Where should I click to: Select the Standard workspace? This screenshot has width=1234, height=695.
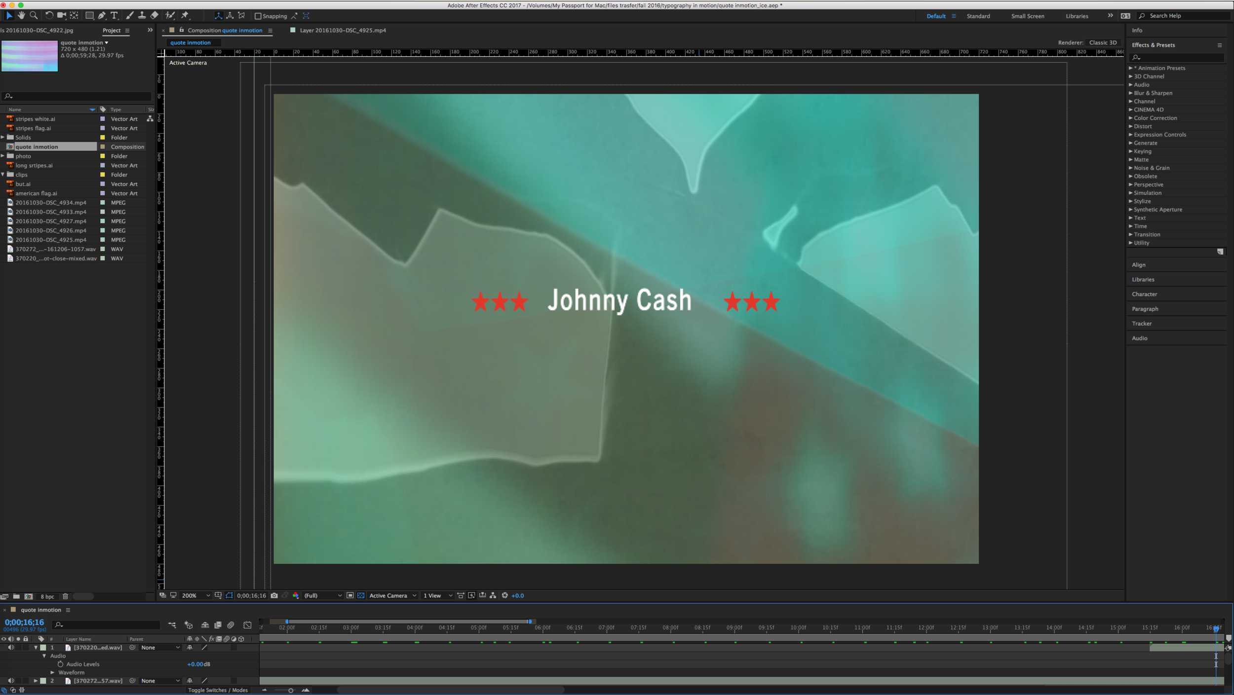point(978,16)
